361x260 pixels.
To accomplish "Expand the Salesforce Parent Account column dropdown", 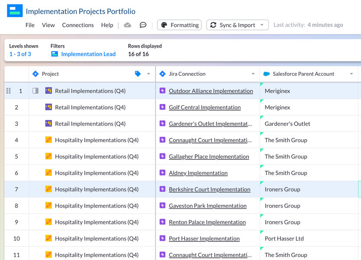I will 351,74.
